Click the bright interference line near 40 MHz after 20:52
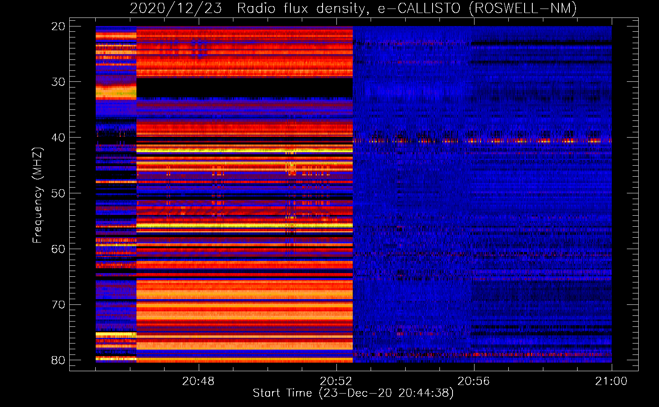Image resolution: width=659 pixels, height=407 pixels. pos(482,141)
